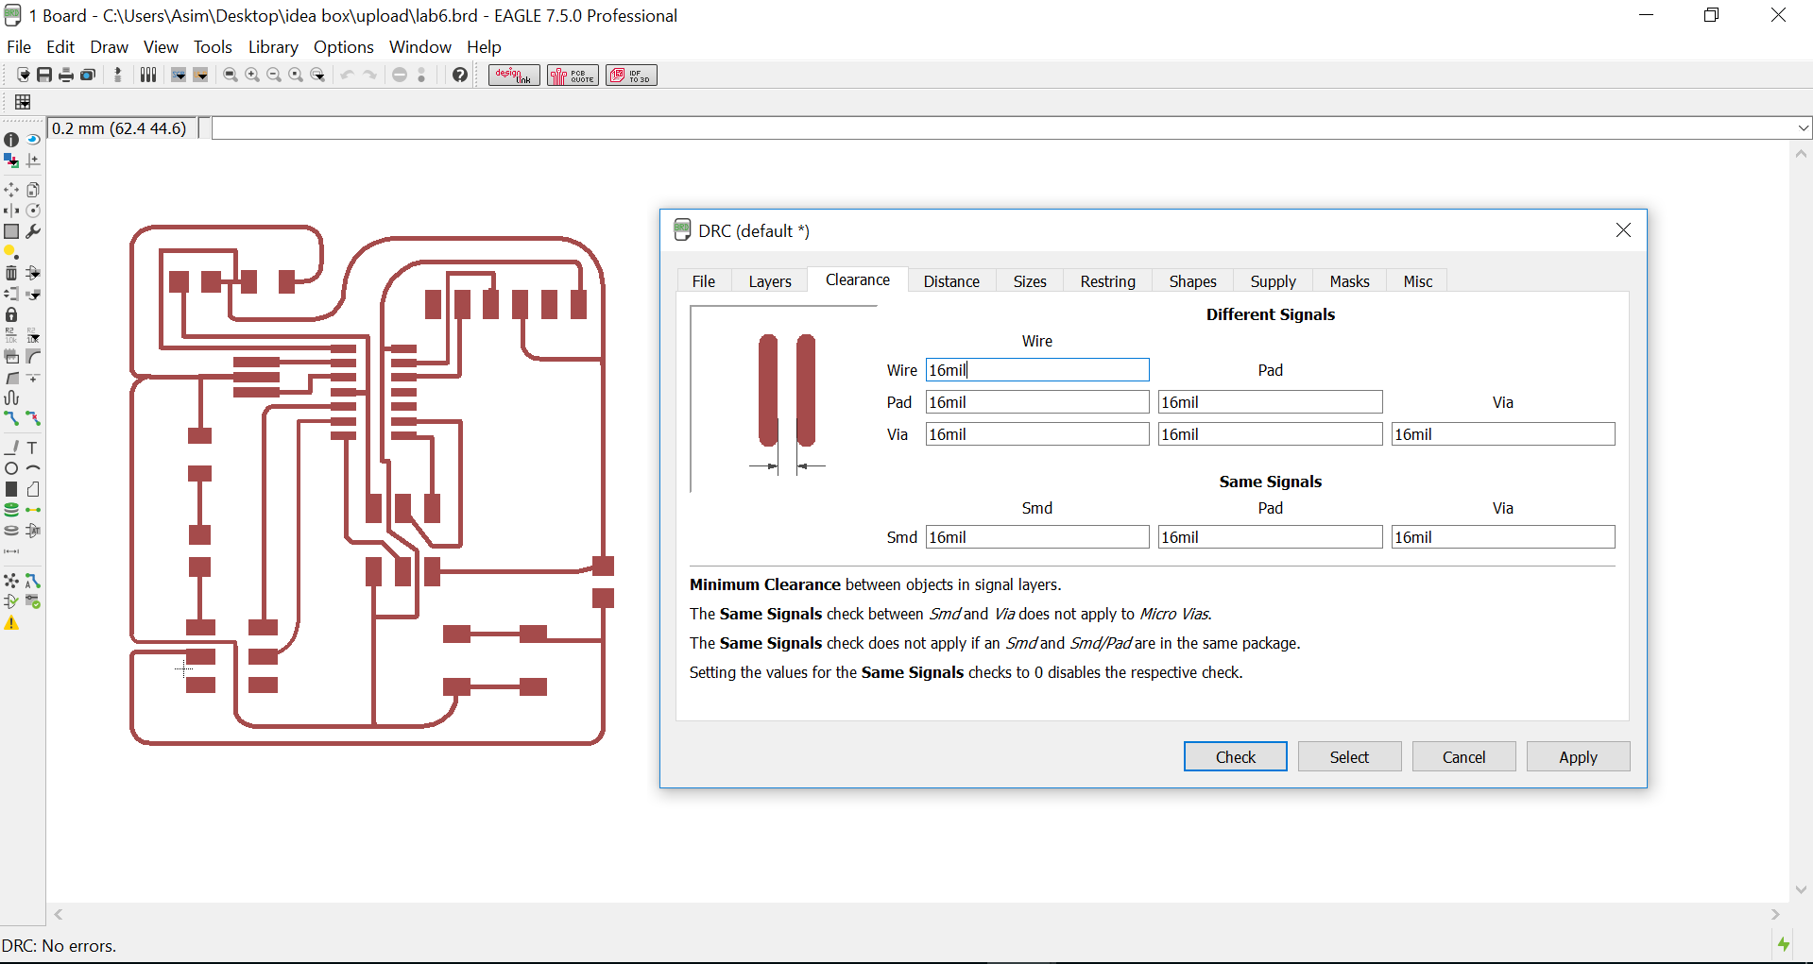Open the PCB Quote button
This screenshot has height=964, width=1813.
(x=573, y=76)
